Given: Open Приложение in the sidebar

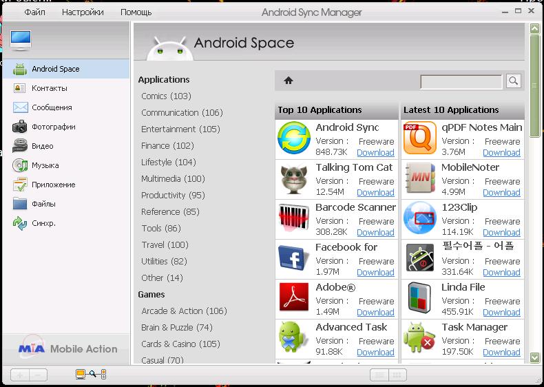Looking at the screenshot, I should point(66,185).
